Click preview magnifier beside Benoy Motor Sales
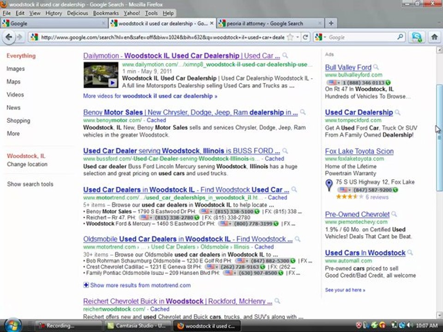Screen dimensions: 443x332 click(x=303, y=112)
